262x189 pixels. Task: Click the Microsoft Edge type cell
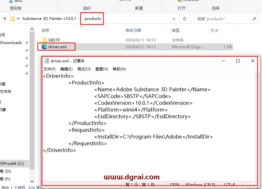coord(188,47)
